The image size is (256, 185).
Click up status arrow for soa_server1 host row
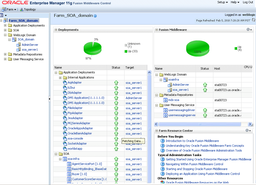(x=205, y=90)
